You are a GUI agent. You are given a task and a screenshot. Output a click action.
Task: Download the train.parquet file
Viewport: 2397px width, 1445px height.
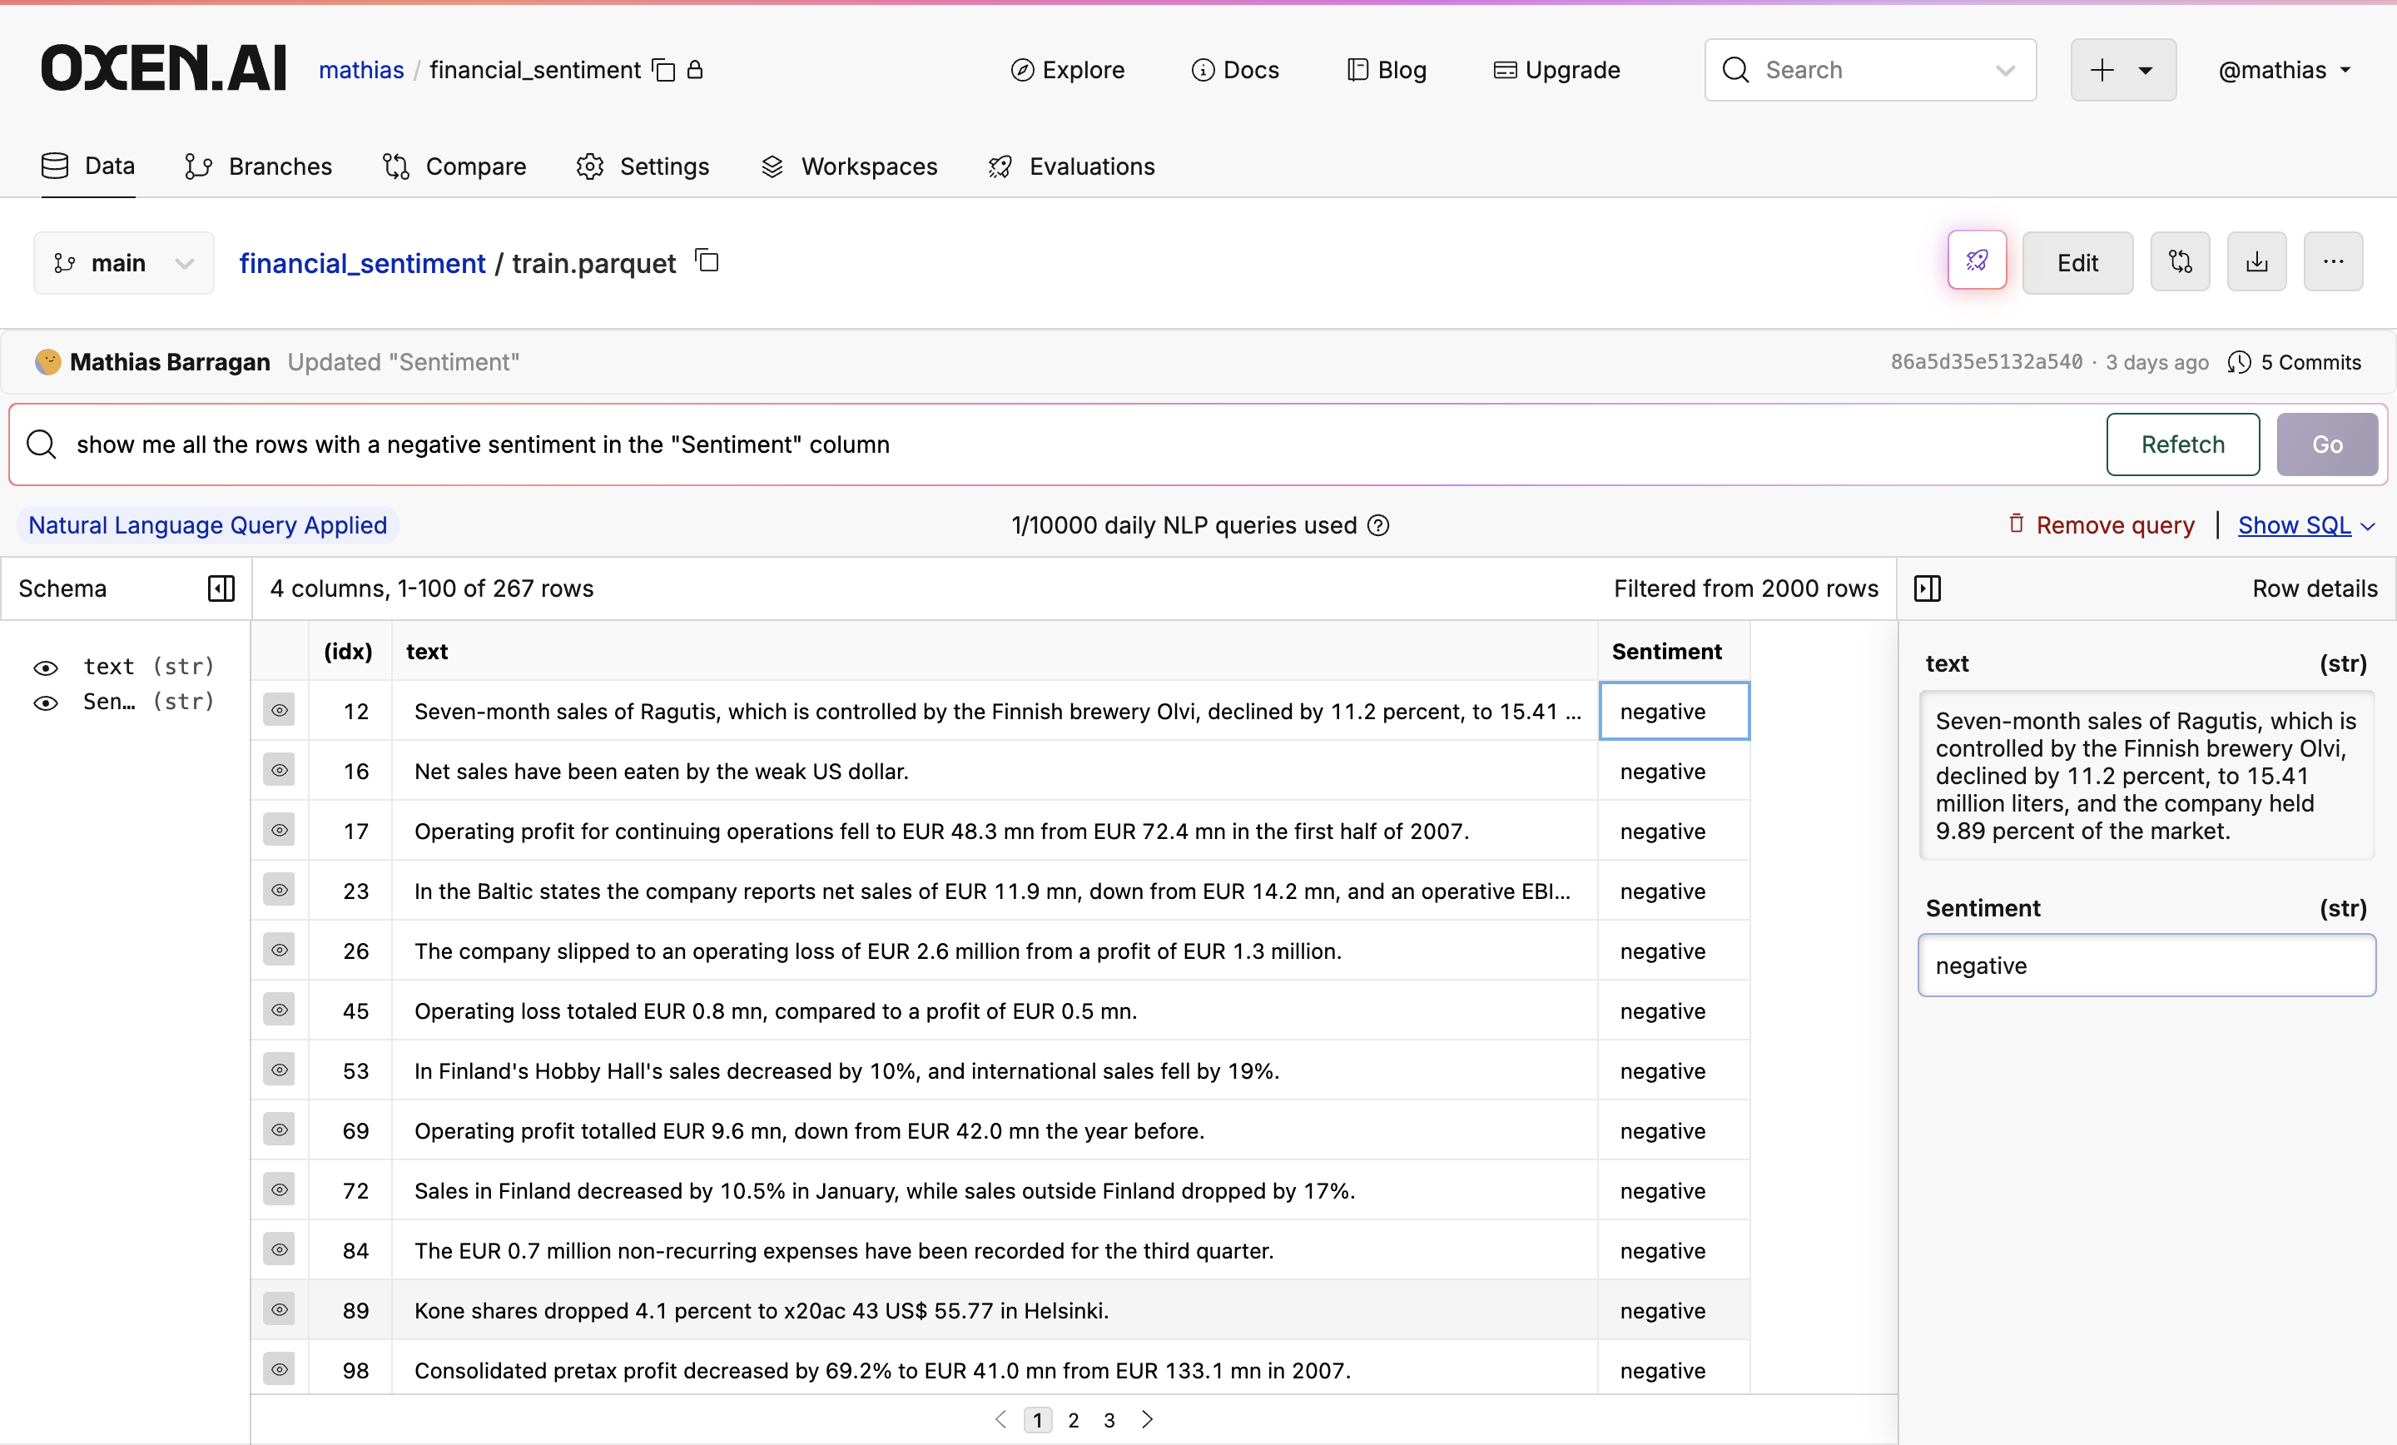click(2257, 261)
